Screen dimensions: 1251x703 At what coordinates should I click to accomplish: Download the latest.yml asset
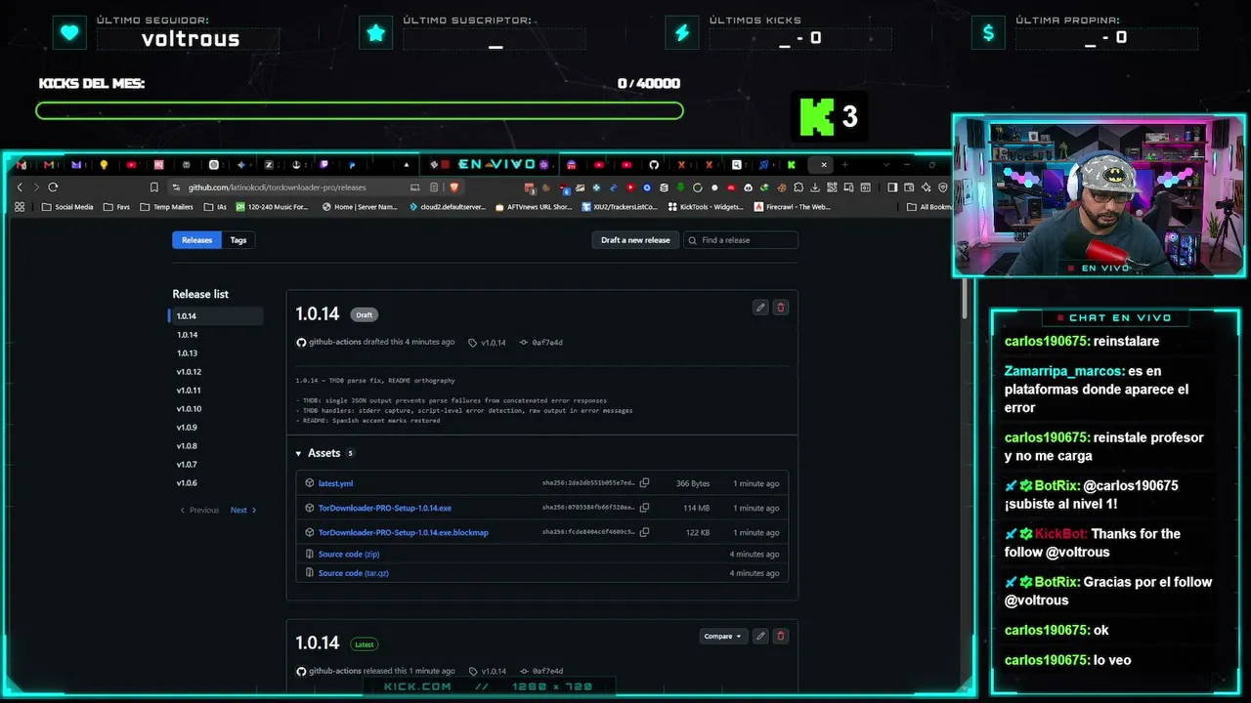click(335, 483)
